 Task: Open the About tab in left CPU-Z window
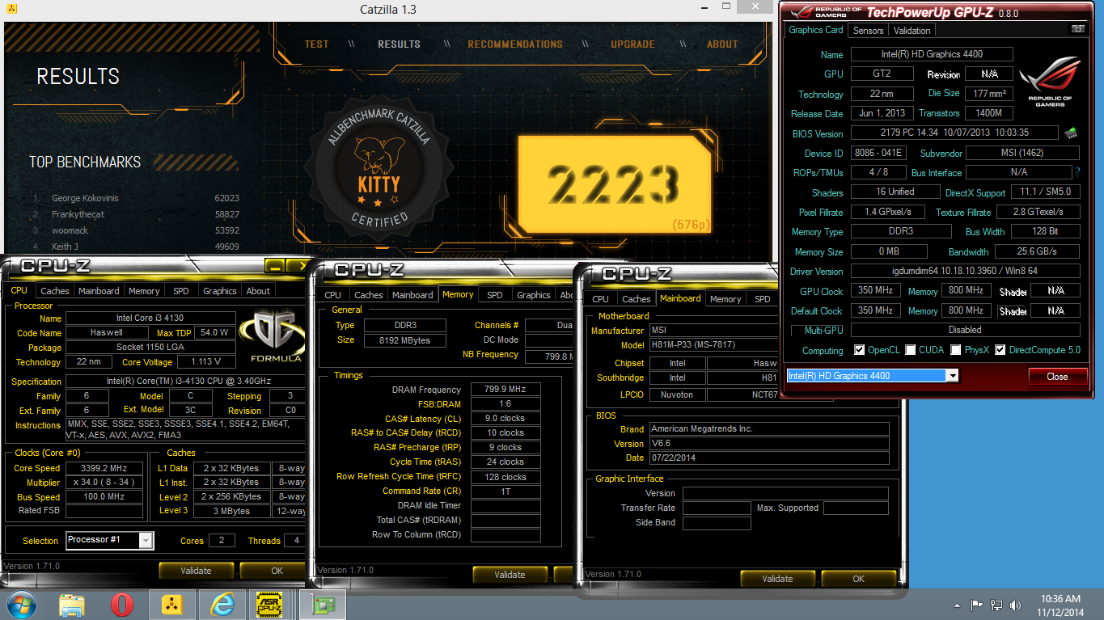pyautogui.click(x=258, y=291)
